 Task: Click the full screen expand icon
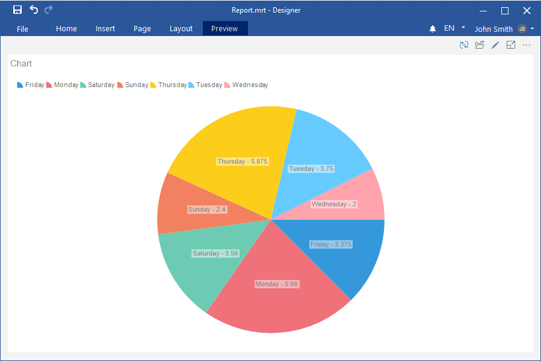[x=511, y=45]
